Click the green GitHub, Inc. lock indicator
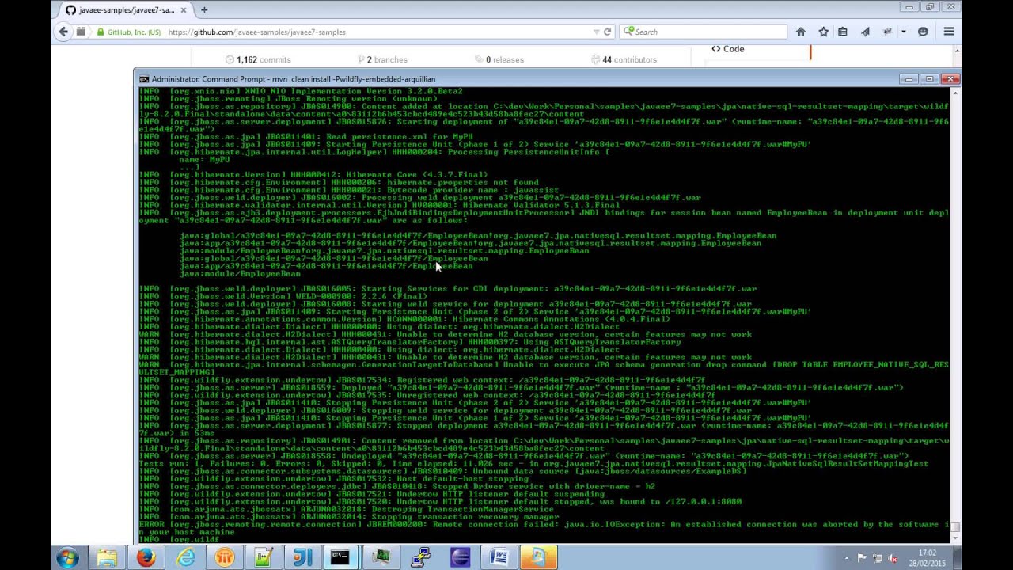The width and height of the screenshot is (1013, 570). 129,32
